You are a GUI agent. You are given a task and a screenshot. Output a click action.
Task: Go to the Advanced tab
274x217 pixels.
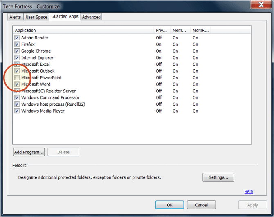pos(91,17)
